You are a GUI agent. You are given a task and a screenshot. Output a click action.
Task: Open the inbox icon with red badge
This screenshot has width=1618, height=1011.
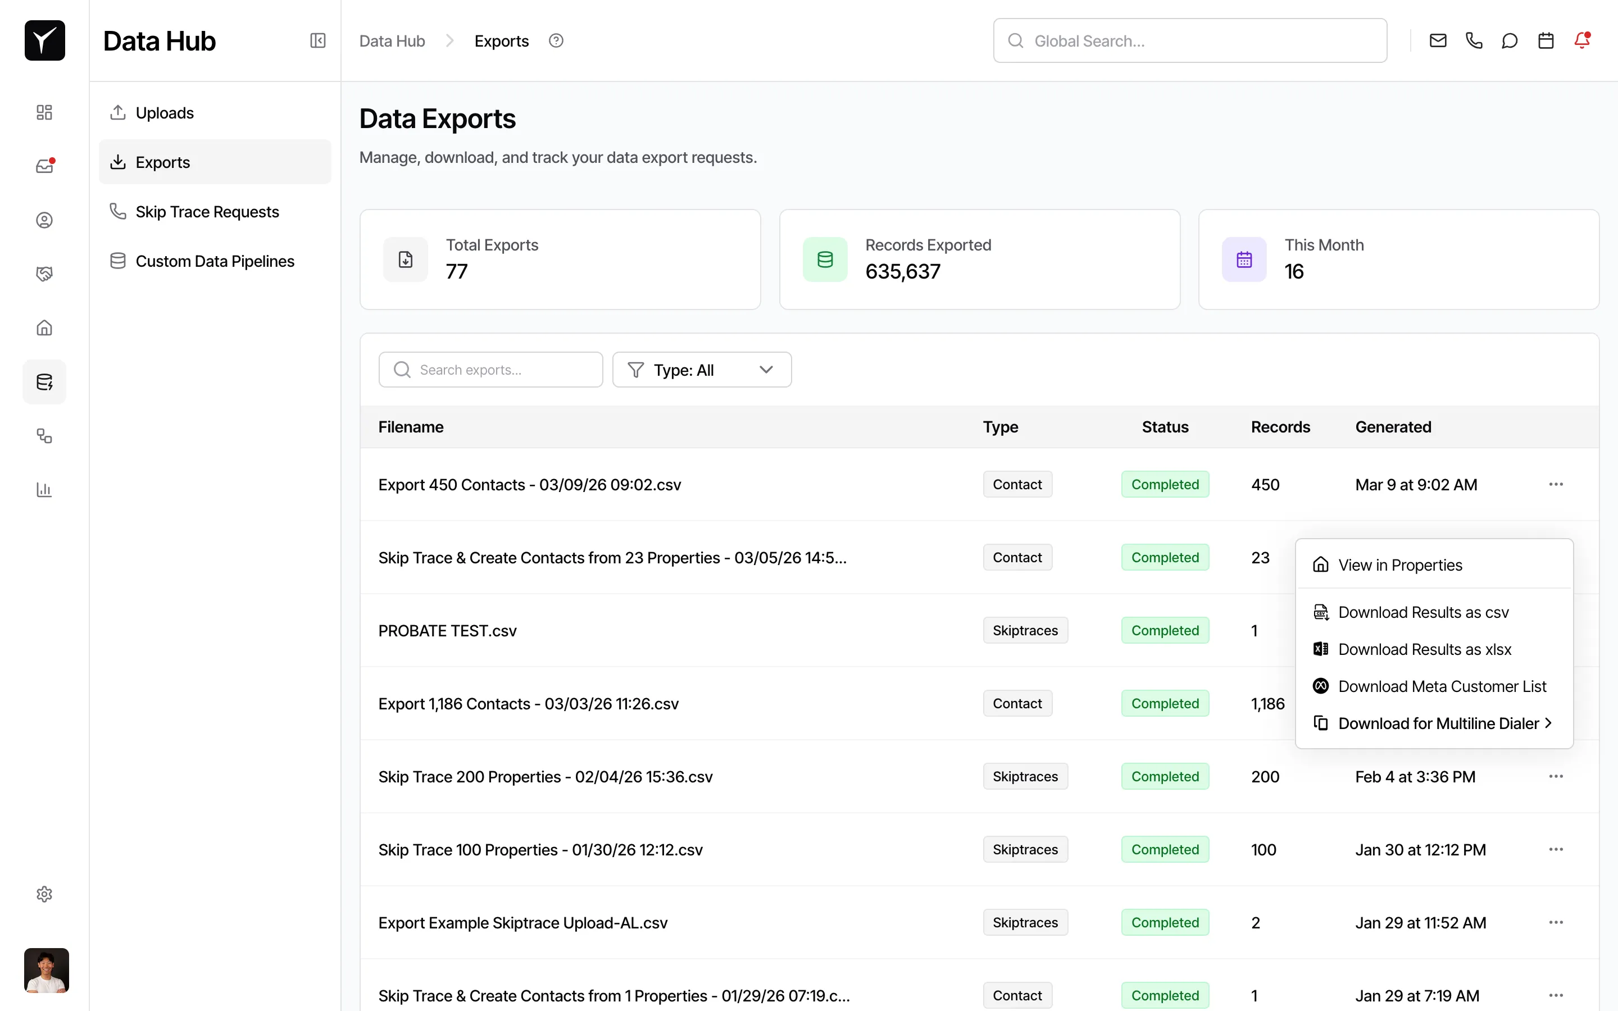(44, 166)
